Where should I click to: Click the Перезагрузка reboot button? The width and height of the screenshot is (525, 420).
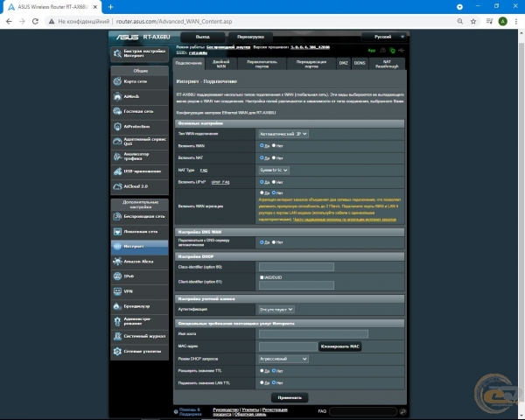[x=250, y=37]
